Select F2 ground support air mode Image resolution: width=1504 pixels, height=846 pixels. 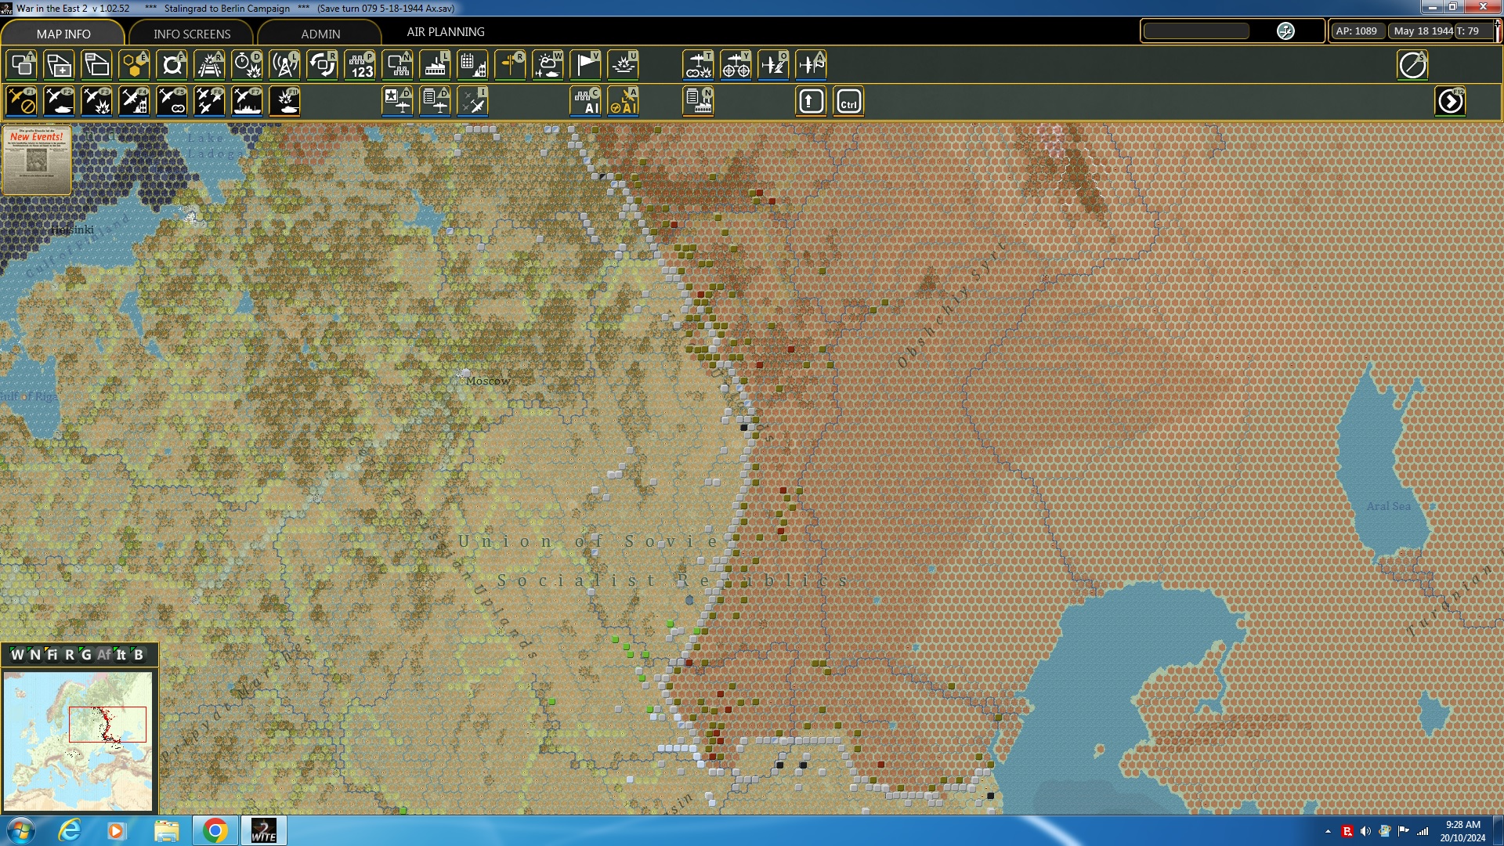(x=59, y=102)
